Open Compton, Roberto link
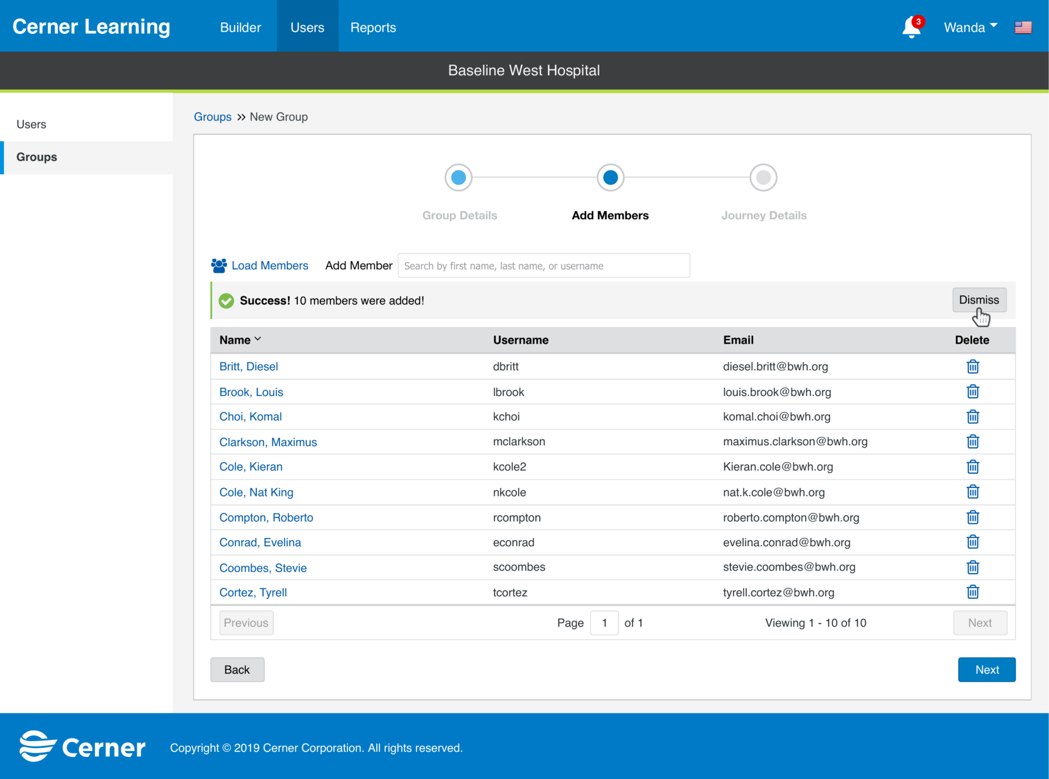Image resolution: width=1049 pixels, height=779 pixels. (x=266, y=517)
